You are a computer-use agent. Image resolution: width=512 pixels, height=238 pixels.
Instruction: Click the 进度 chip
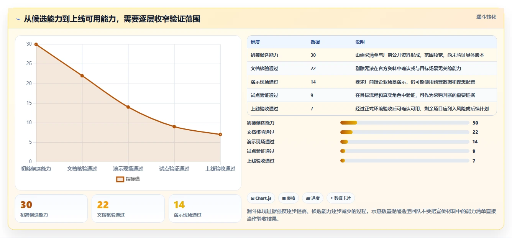[313, 198]
